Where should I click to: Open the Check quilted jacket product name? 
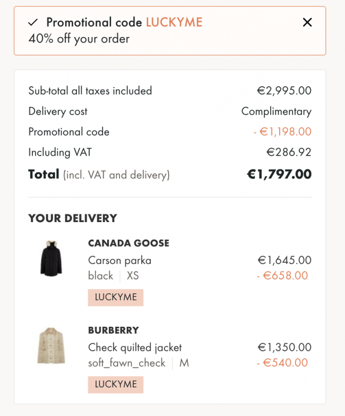point(135,347)
